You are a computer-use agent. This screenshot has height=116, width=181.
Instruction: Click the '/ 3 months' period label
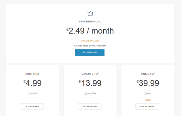[x=90, y=93]
